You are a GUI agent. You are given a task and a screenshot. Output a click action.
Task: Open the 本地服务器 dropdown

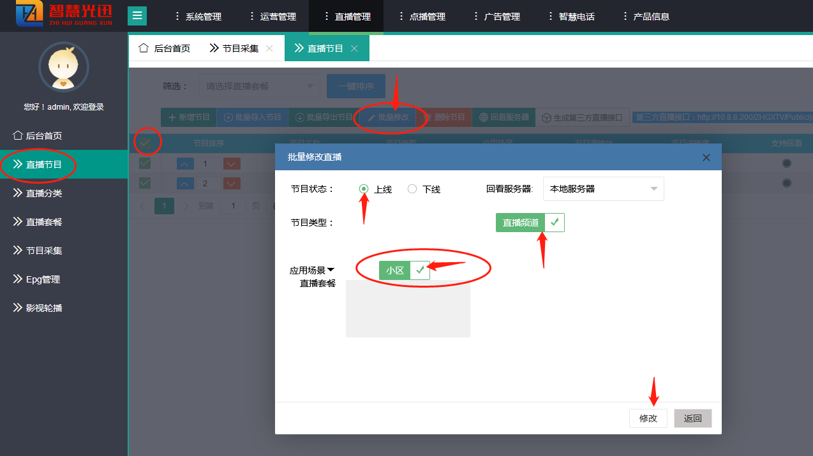pos(604,189)
